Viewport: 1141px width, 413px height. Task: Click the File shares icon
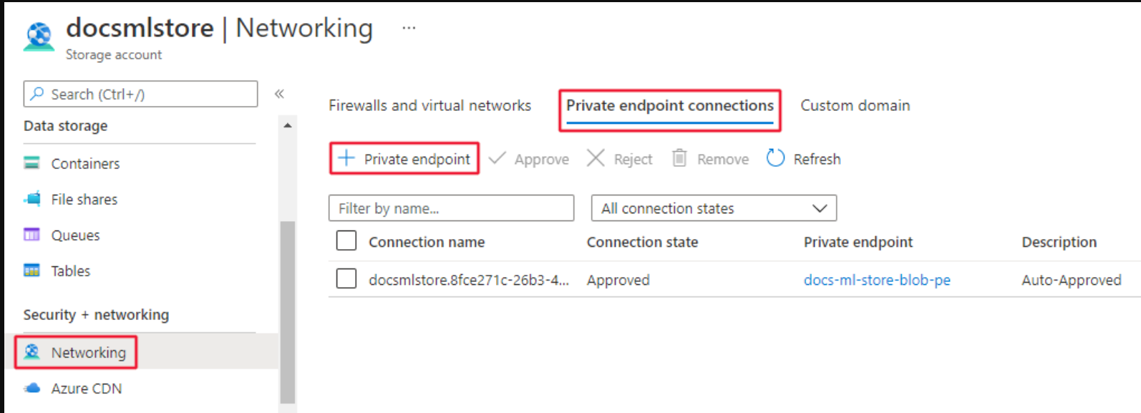[x=31, y=199]
